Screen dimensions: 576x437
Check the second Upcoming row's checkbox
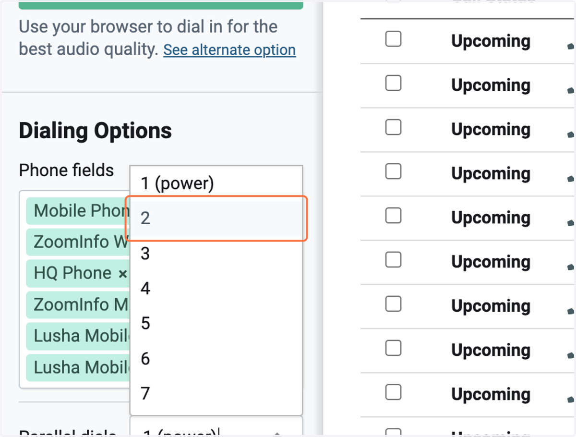(393, 83)
